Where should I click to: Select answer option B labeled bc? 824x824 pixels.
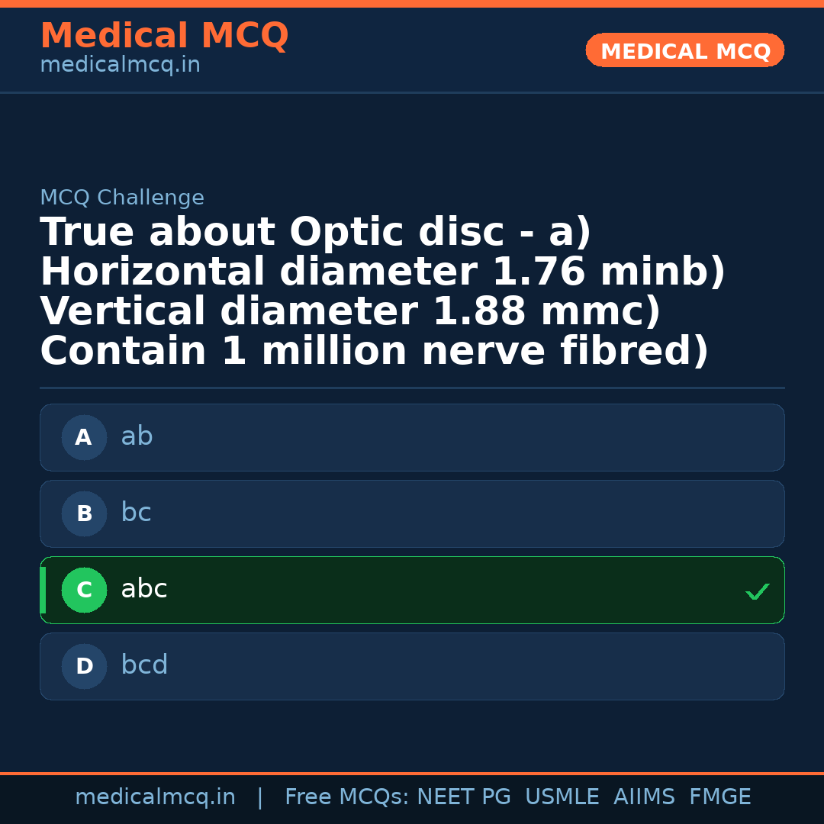[x=412, y=513]
